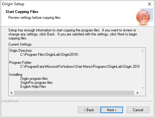Click the InstallShield label
Screen dimensions: 155x118
[10, 101]
